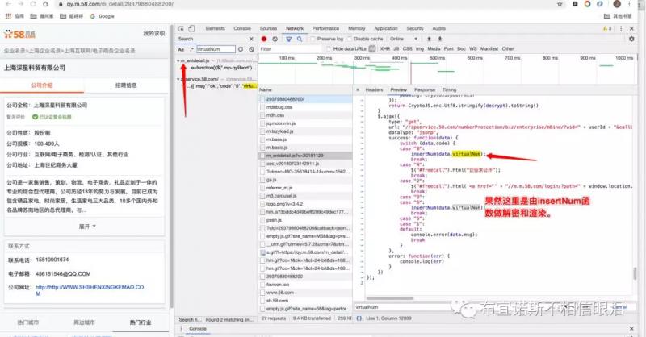Image resolution: width=646 pixels, height=337 pixels.
Task: Click horizontal scrollbar of preview code
Action: pyautogui.click(x=390, y=298)
